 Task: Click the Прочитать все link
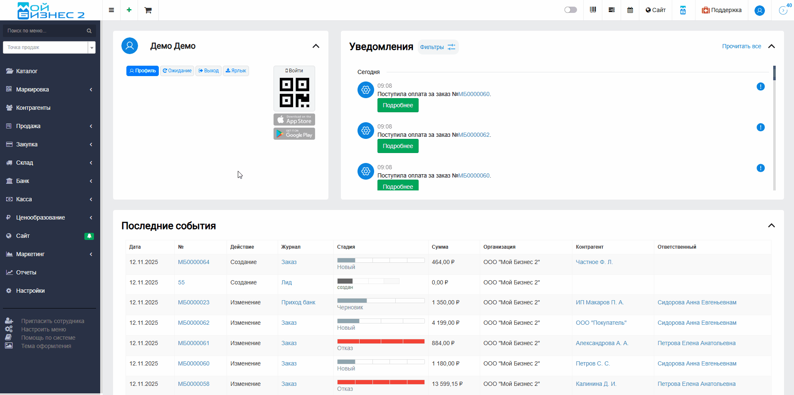741,46
